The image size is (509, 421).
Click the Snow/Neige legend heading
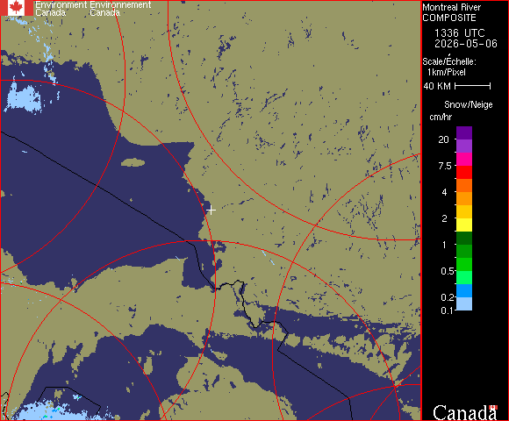click(468, 104)
